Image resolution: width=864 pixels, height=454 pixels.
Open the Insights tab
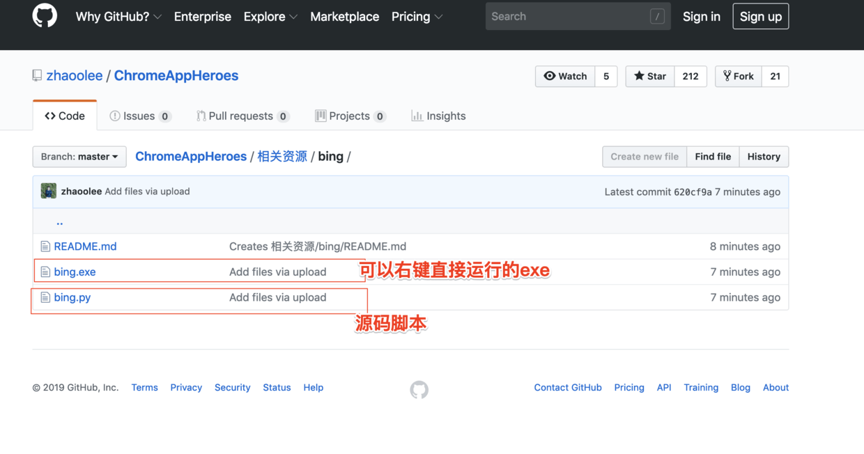tap(438, 116)
